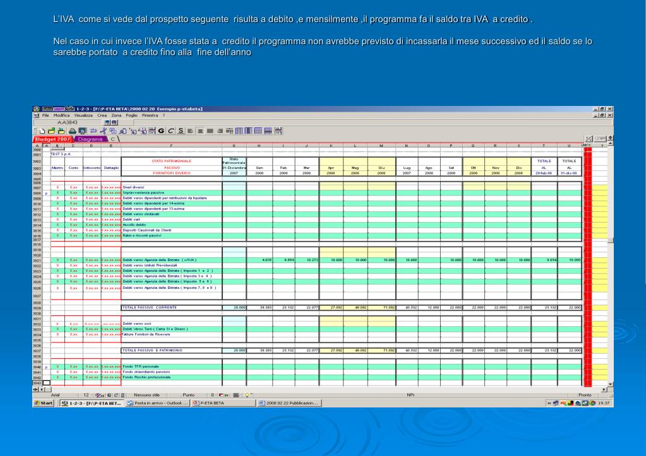646x456 pixels.
Task: Click the status bar bold G button
Action: coord(109,395)
